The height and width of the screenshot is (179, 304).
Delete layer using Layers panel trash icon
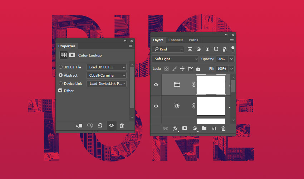coord(224,129)
